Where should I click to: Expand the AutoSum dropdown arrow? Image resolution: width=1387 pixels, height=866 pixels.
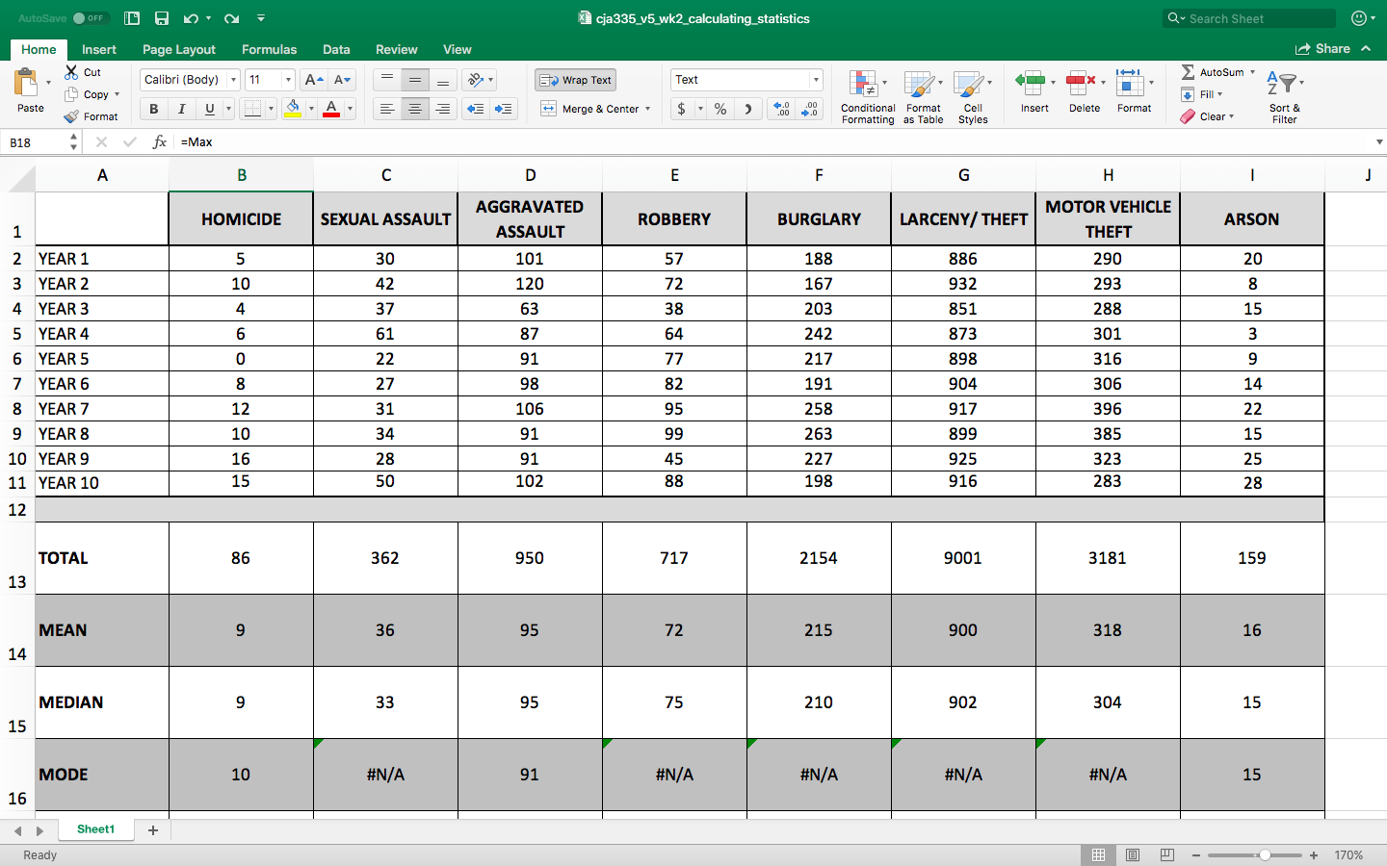click(1252, 72)
